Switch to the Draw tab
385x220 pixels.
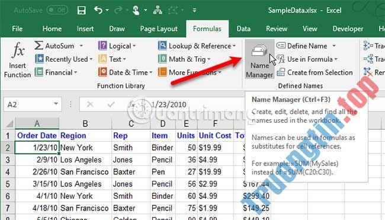point(117,28)
